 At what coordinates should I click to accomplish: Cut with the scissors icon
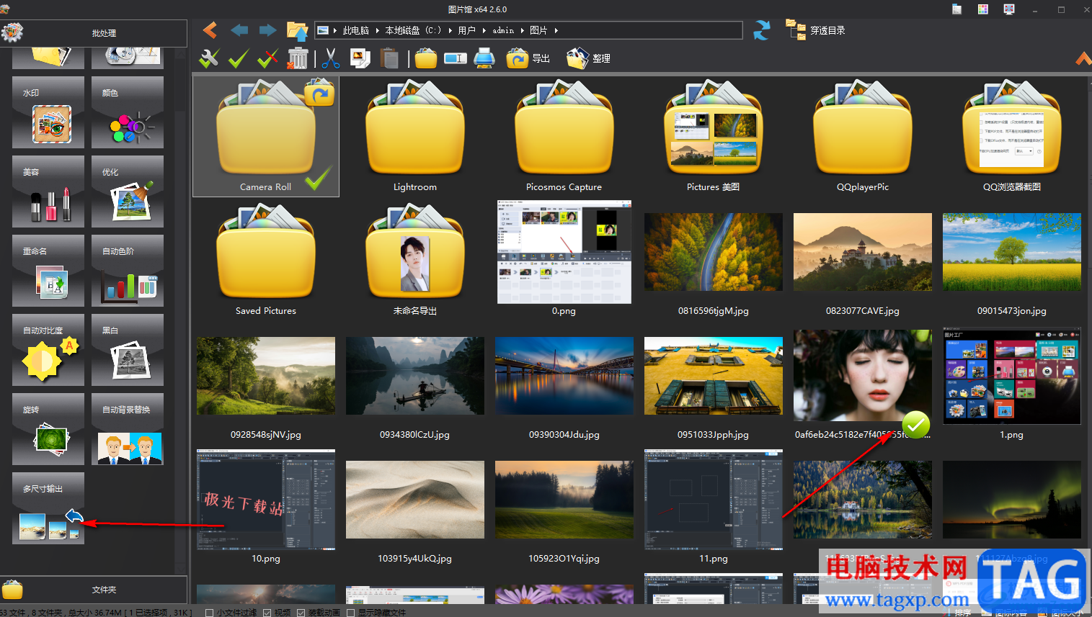pos(331,58)
